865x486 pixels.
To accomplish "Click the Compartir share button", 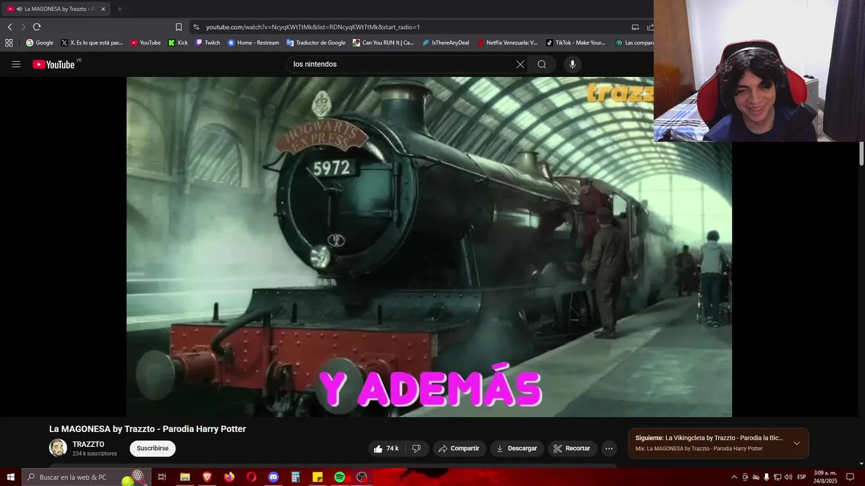I will (459, 448).
